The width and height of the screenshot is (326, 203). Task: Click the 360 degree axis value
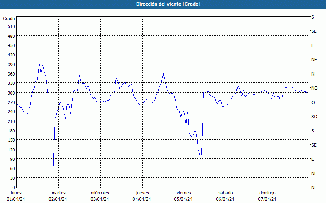[11, 74]
